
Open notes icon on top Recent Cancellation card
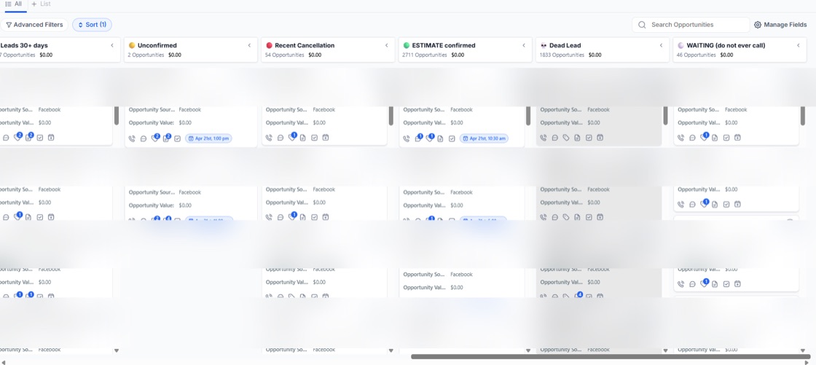[x=303, y=138]
